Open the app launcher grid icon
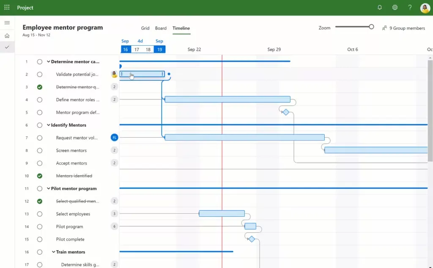 coord(7,8)
